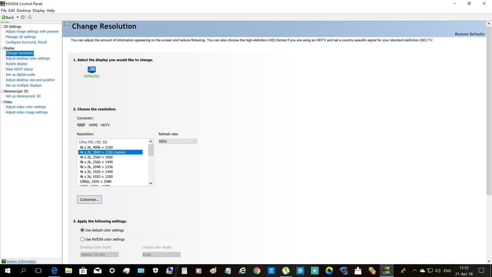Open Manage 3D settings

[x=21, y=37]
